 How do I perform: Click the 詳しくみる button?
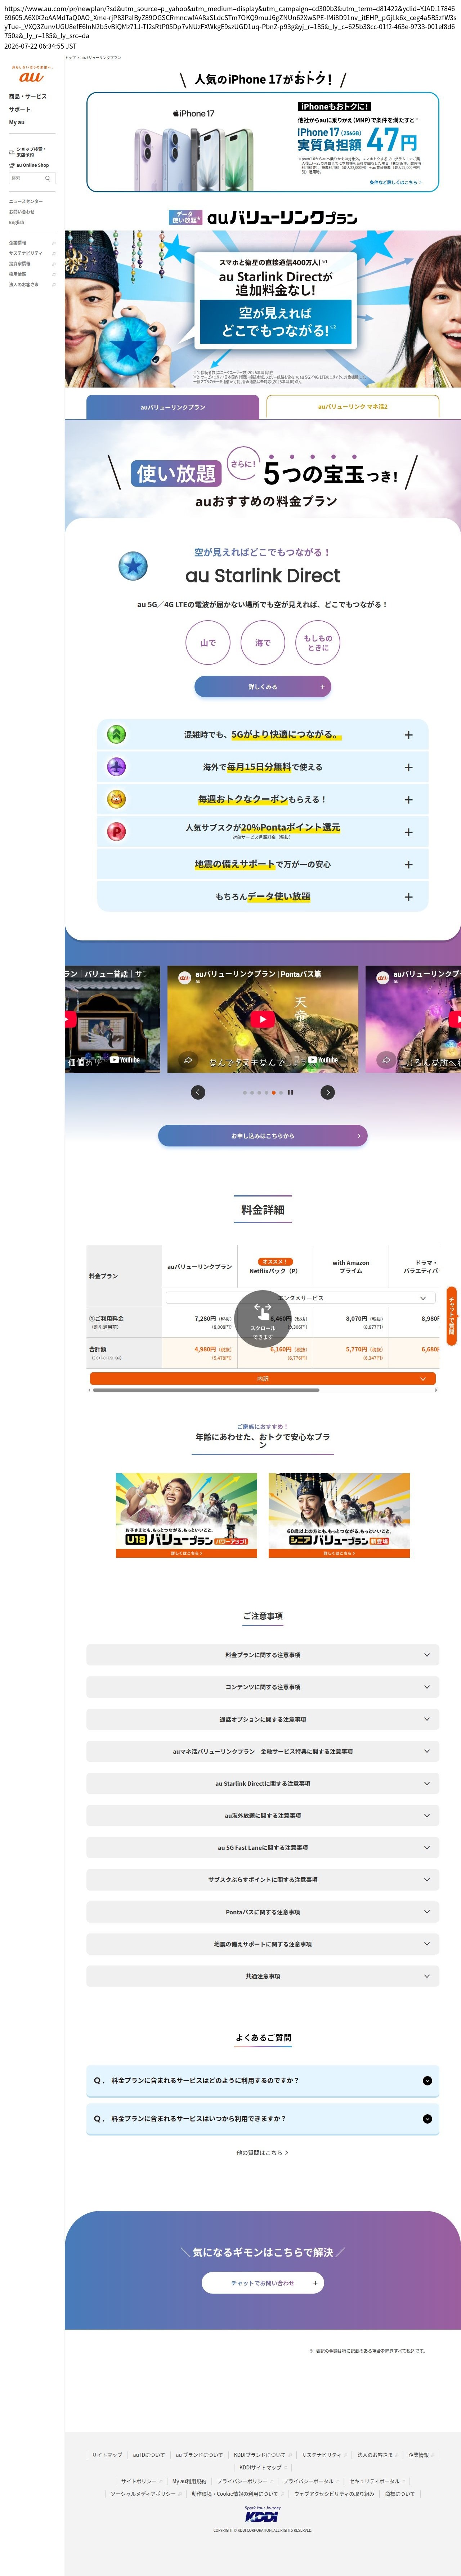click(x=263, y=686)
